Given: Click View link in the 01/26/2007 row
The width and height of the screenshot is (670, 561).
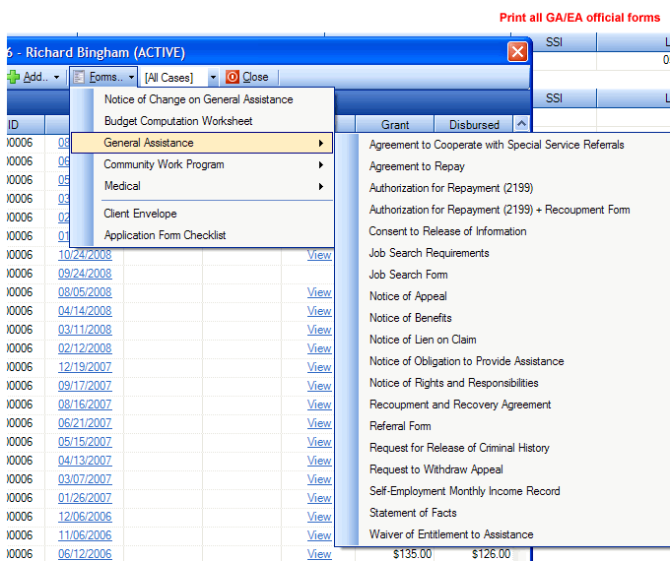Looking at the screenshot, I should (319, 498).
